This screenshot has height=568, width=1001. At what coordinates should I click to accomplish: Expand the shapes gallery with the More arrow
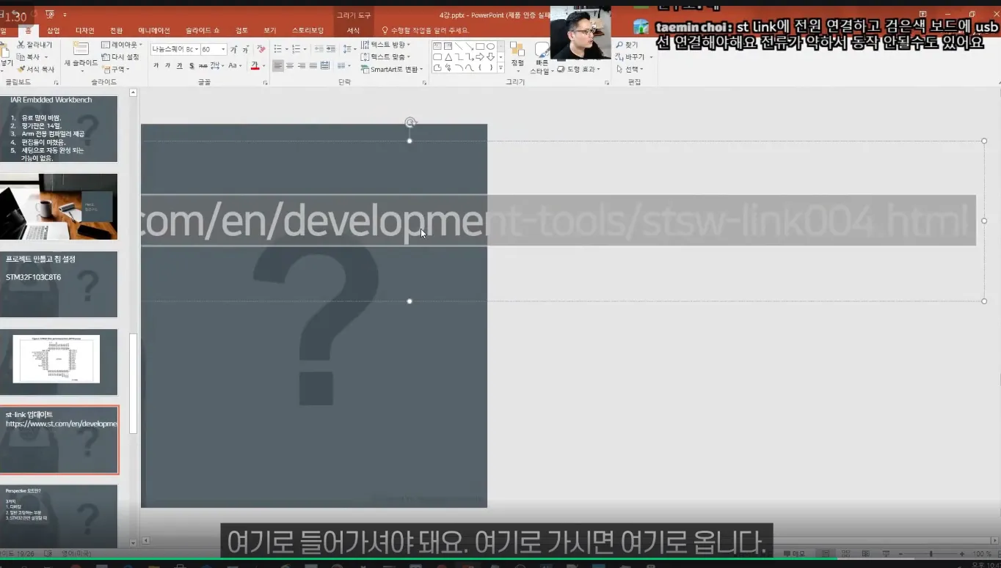coord(501,67)
